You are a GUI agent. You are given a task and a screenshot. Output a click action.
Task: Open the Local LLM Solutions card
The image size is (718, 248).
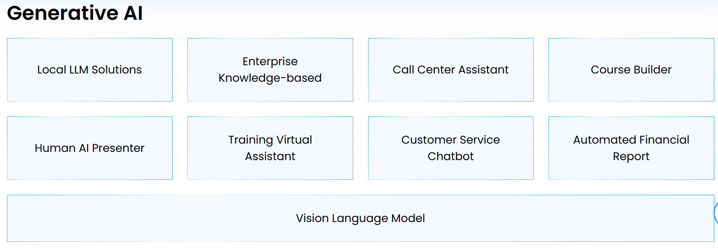90,70
